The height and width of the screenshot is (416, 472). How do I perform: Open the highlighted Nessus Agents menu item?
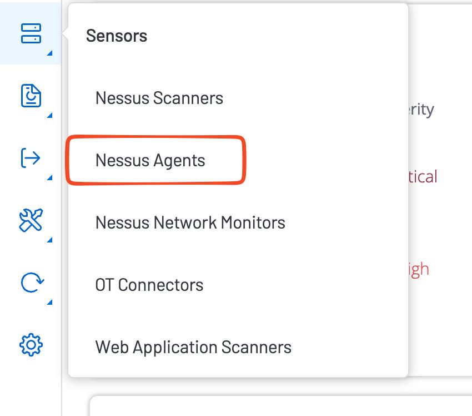click(150, 161)
